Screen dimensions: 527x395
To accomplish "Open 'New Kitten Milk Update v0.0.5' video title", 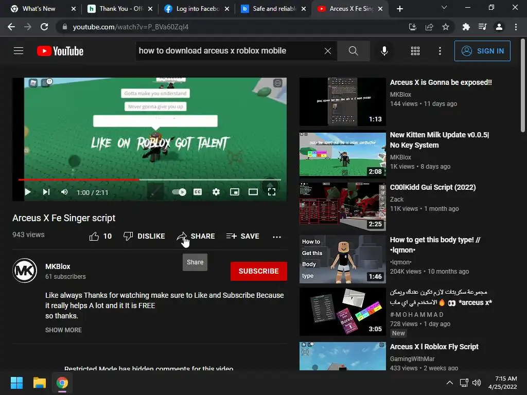I will click(440, 140).
